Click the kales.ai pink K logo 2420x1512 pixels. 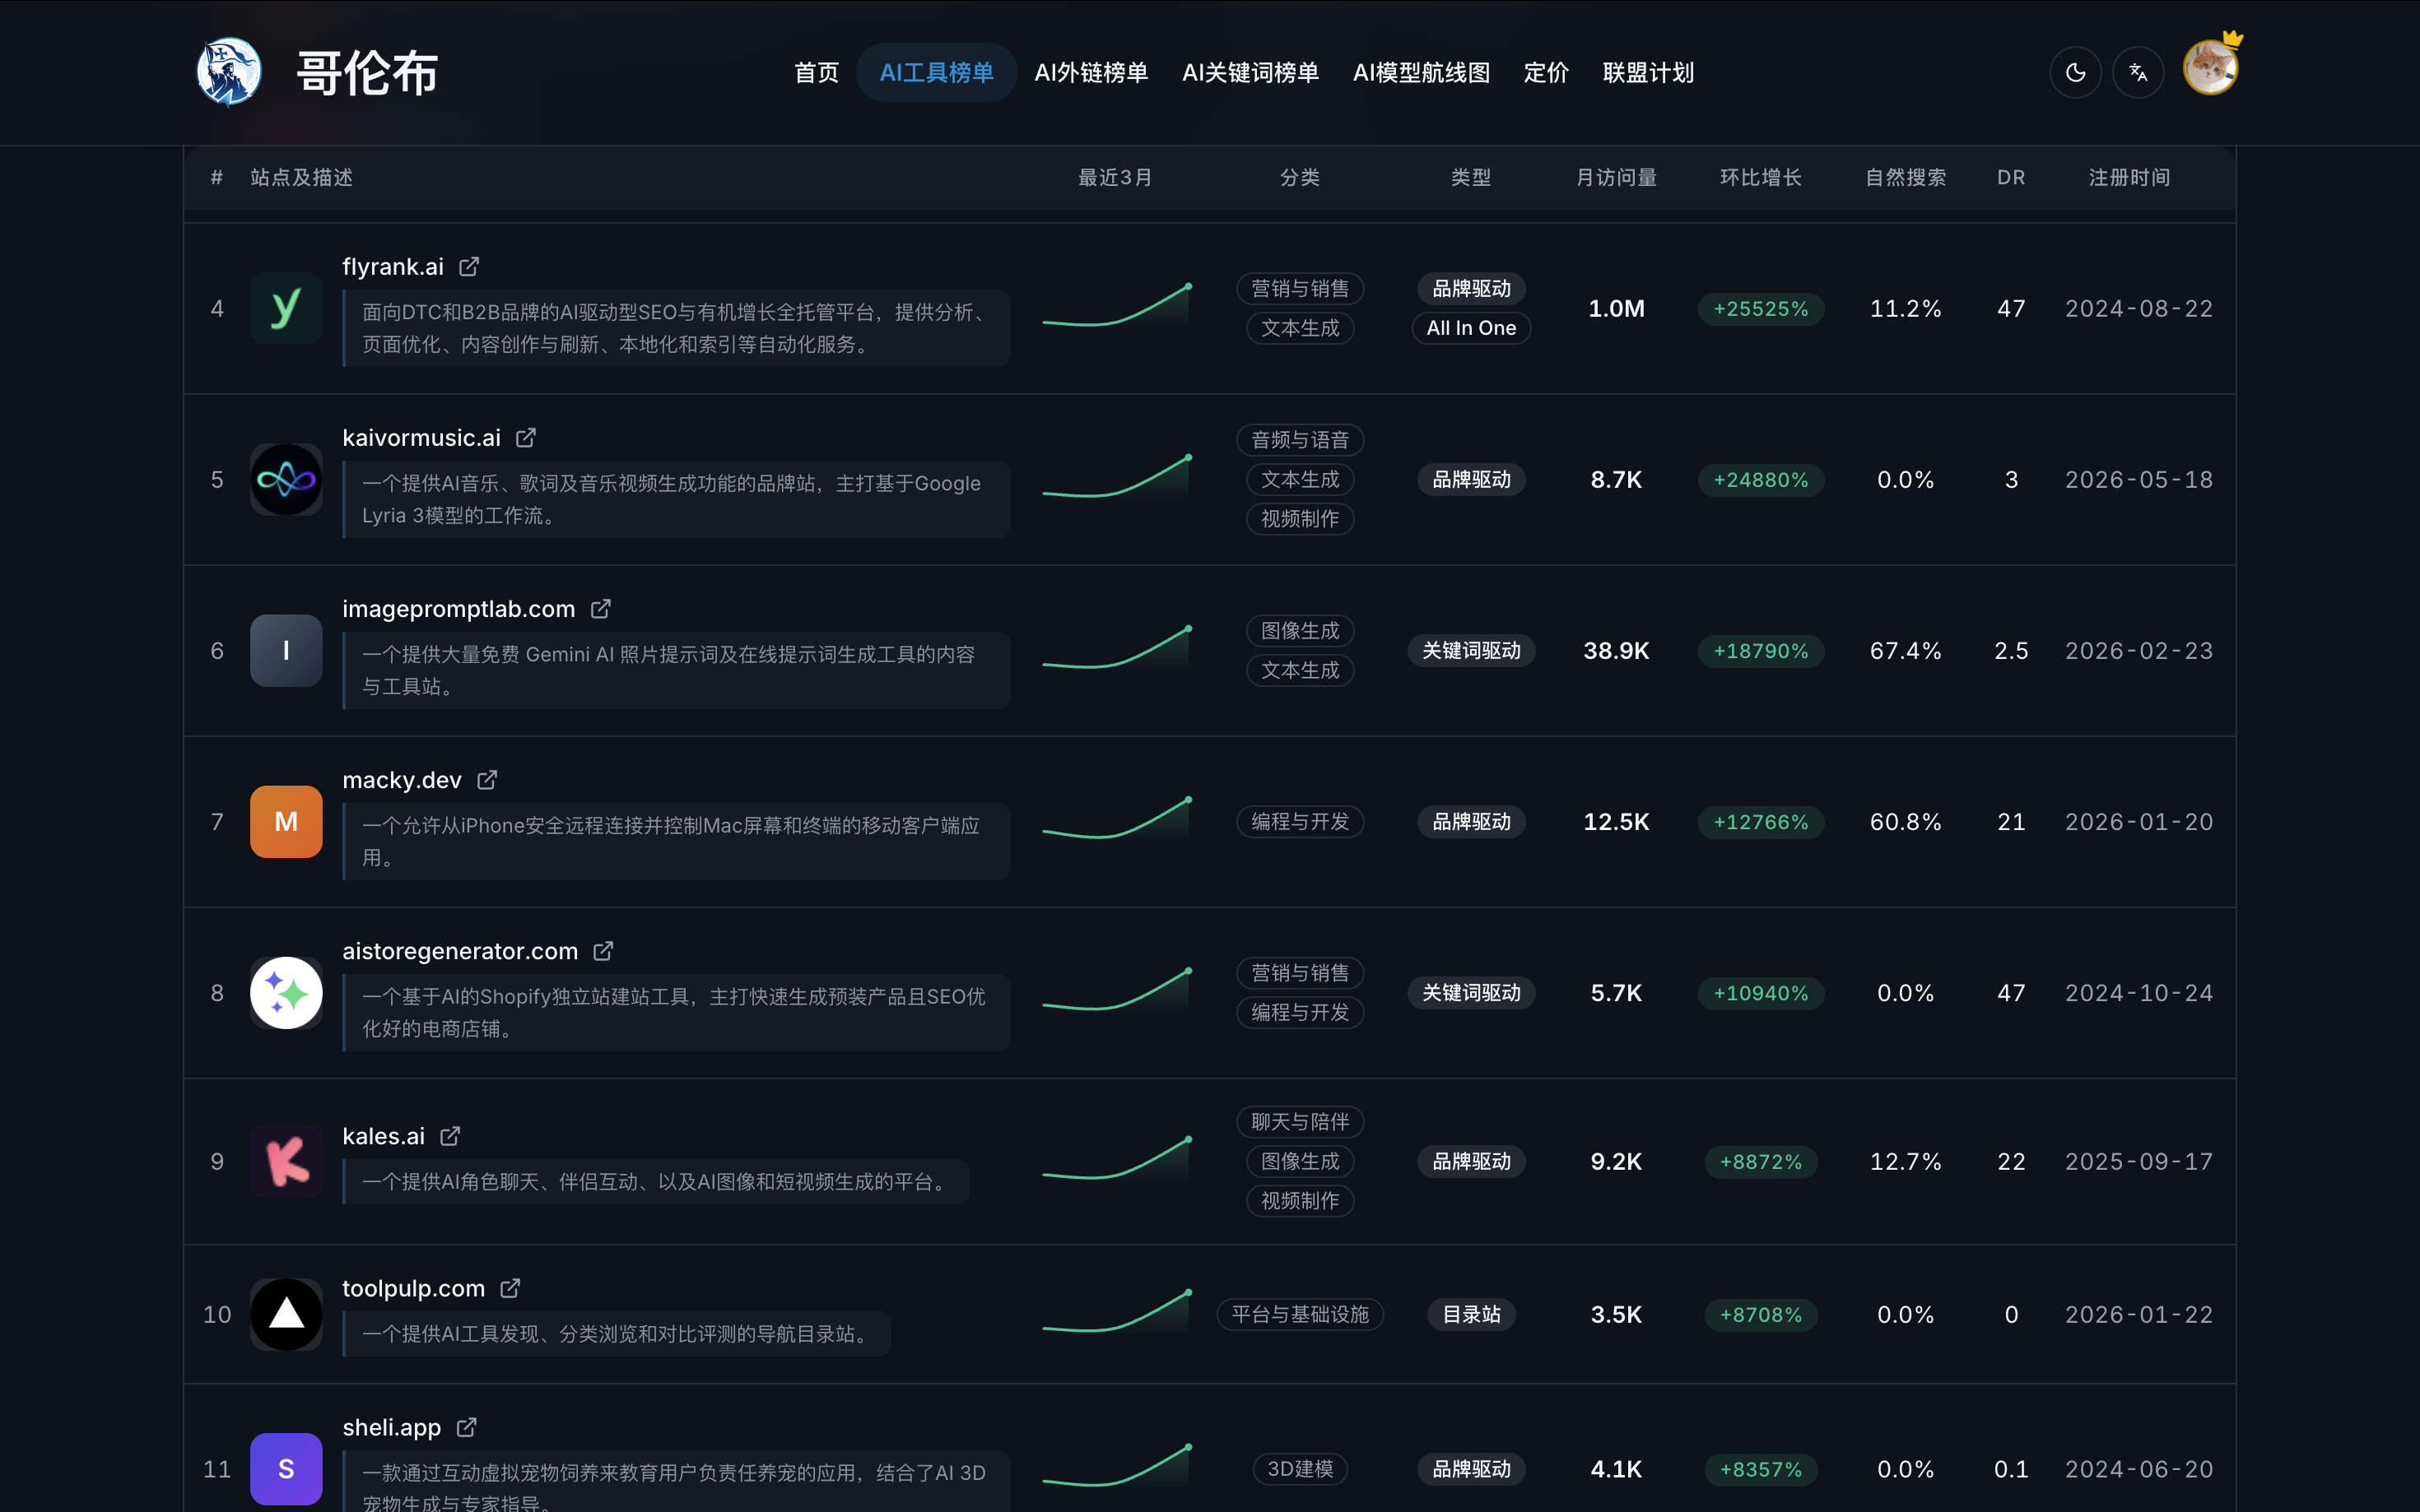[x=286, y=1162]
